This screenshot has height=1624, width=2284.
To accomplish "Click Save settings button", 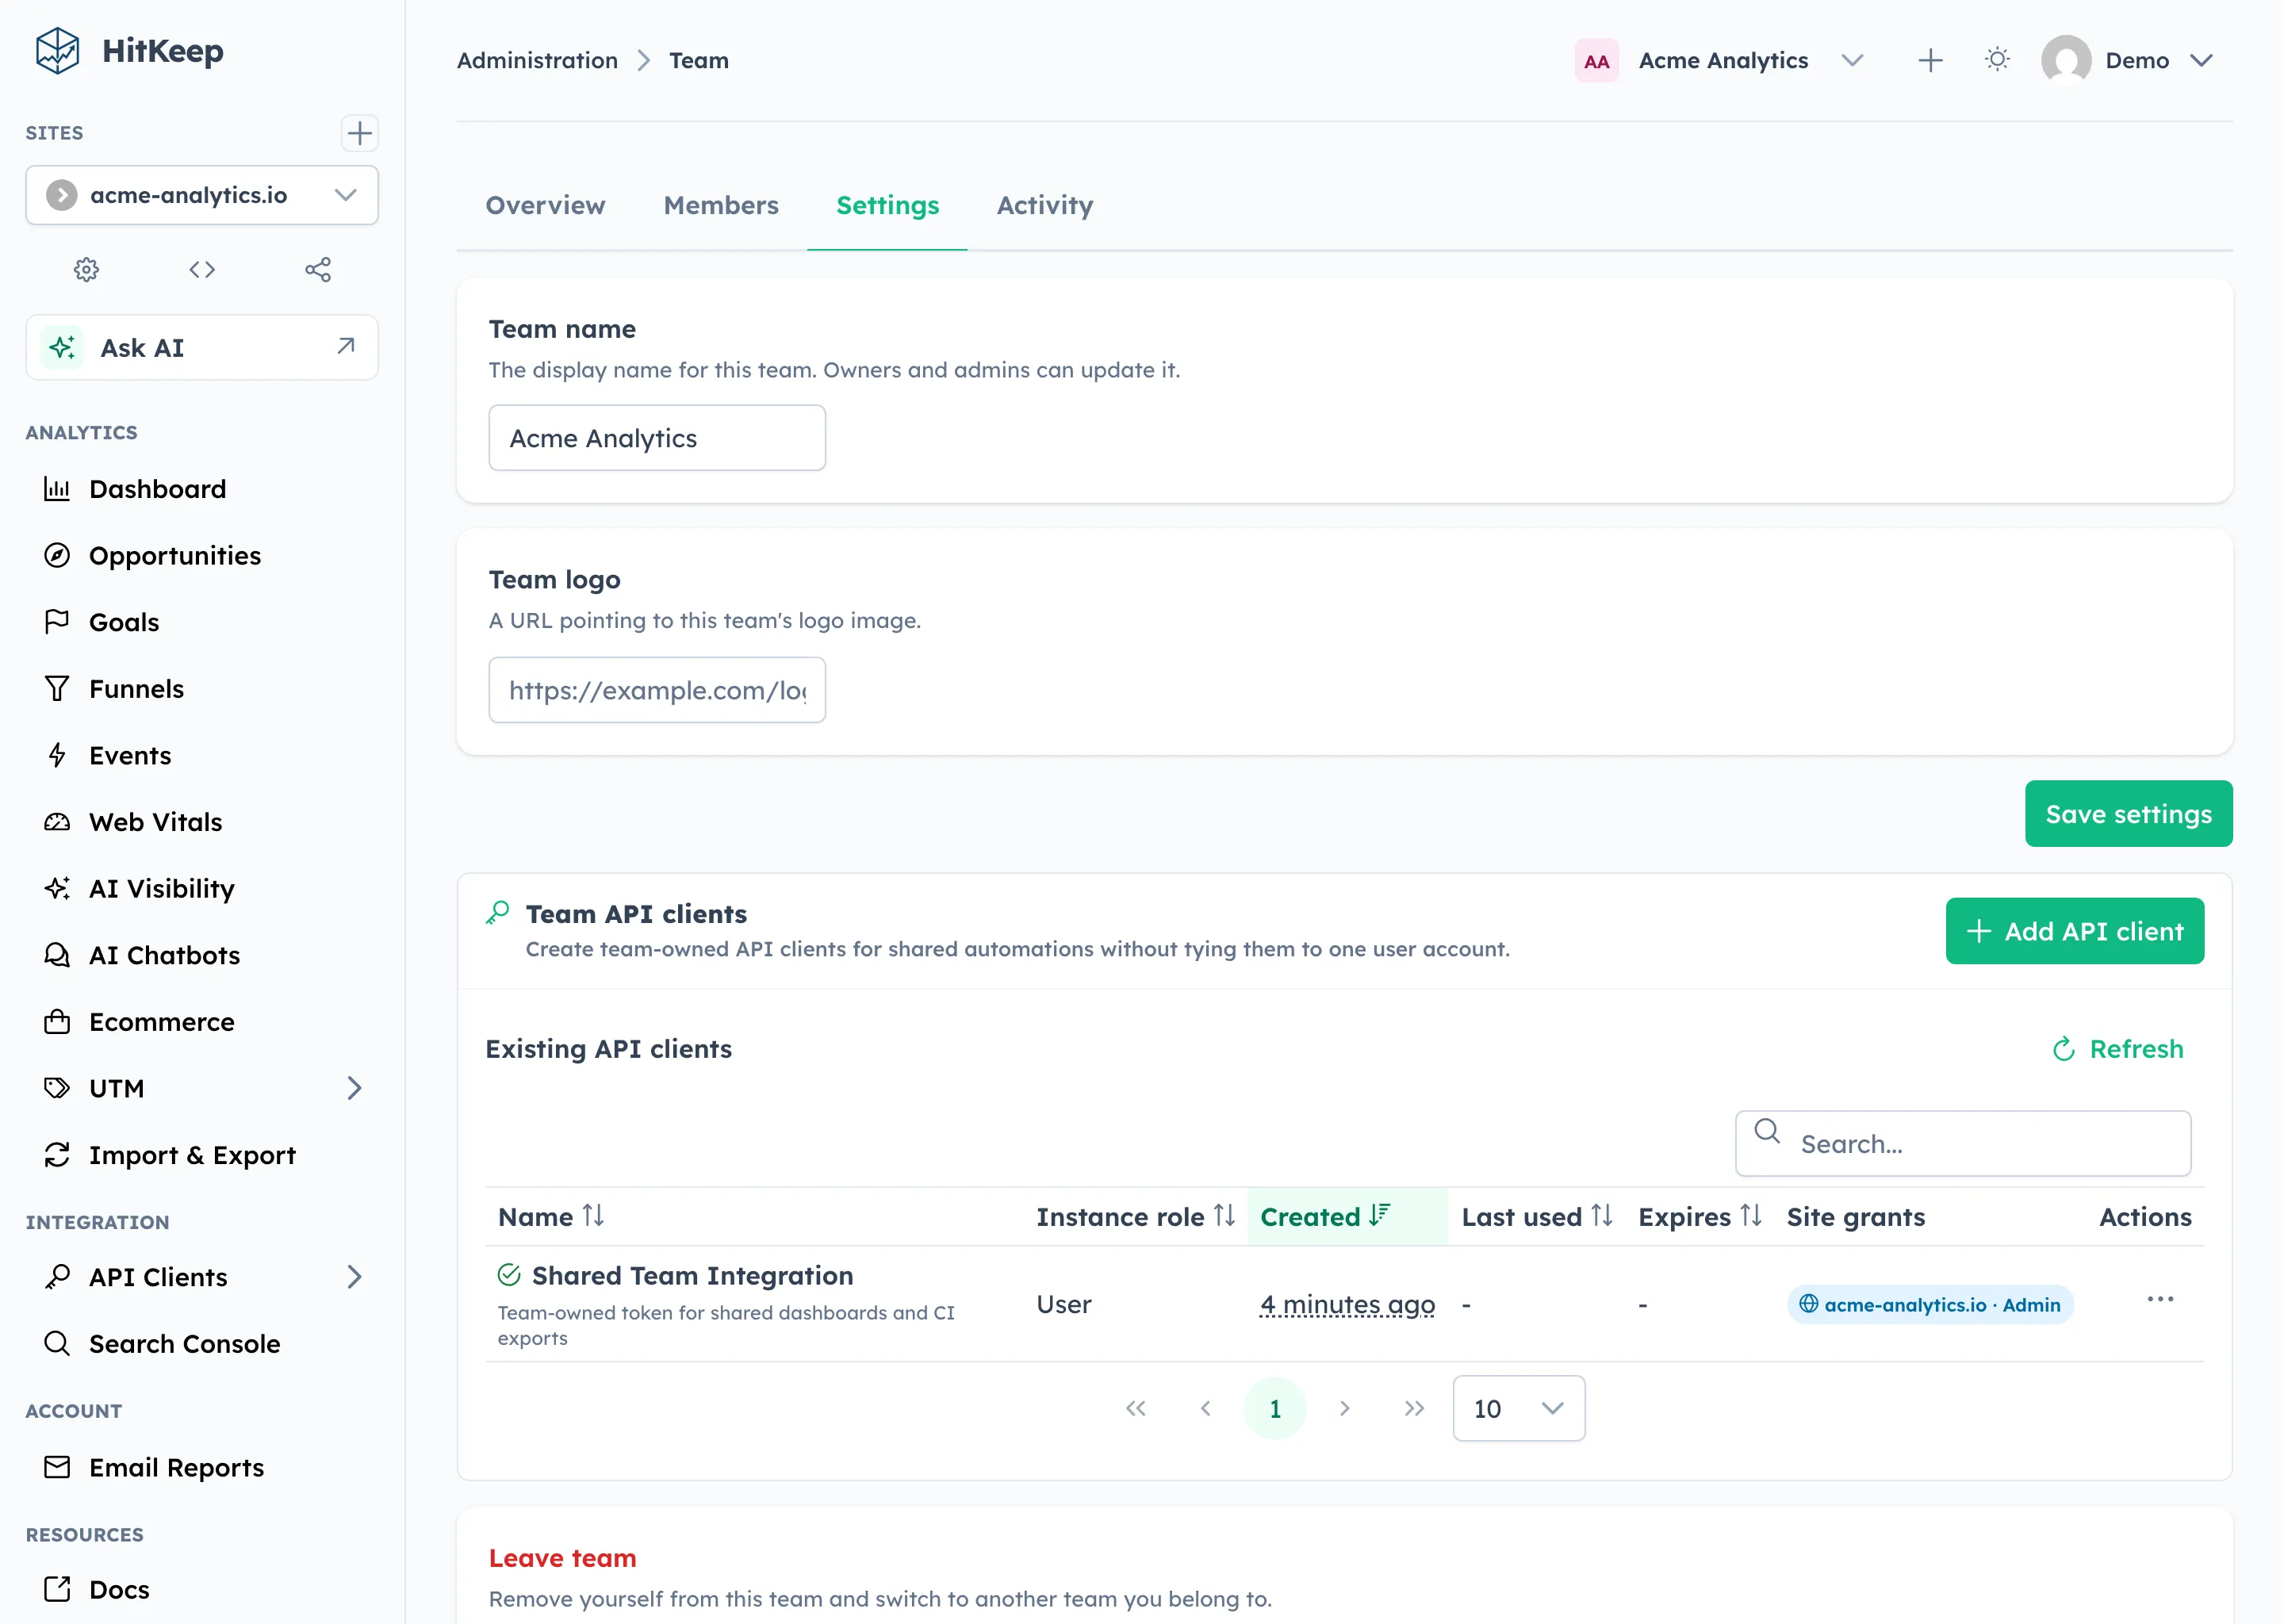I will tap(2128, 814).
